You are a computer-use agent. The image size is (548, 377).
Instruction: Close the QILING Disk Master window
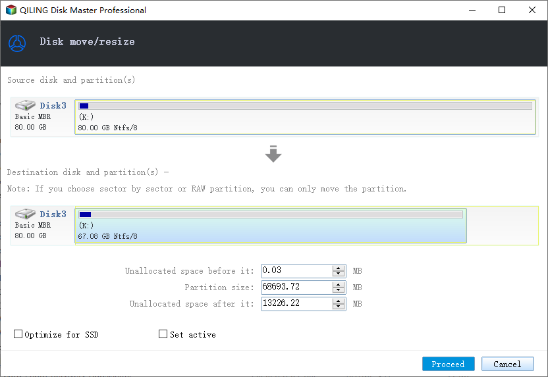coord(532,10)
